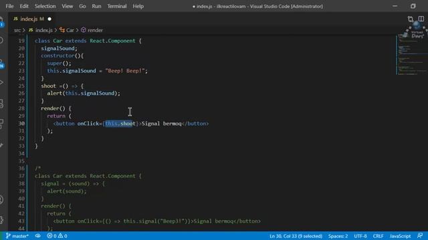Open the Run and Debug activity bar icon
Screen dimensions: 428x240
(1, 82)
